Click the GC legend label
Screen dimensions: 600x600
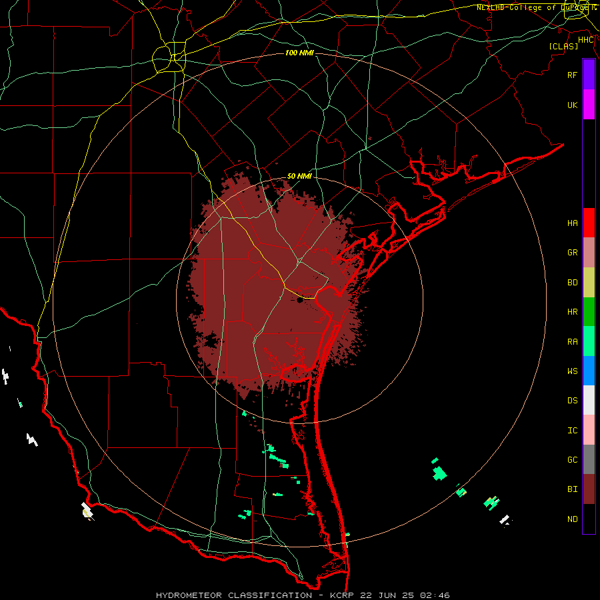(x=572, y=460)
